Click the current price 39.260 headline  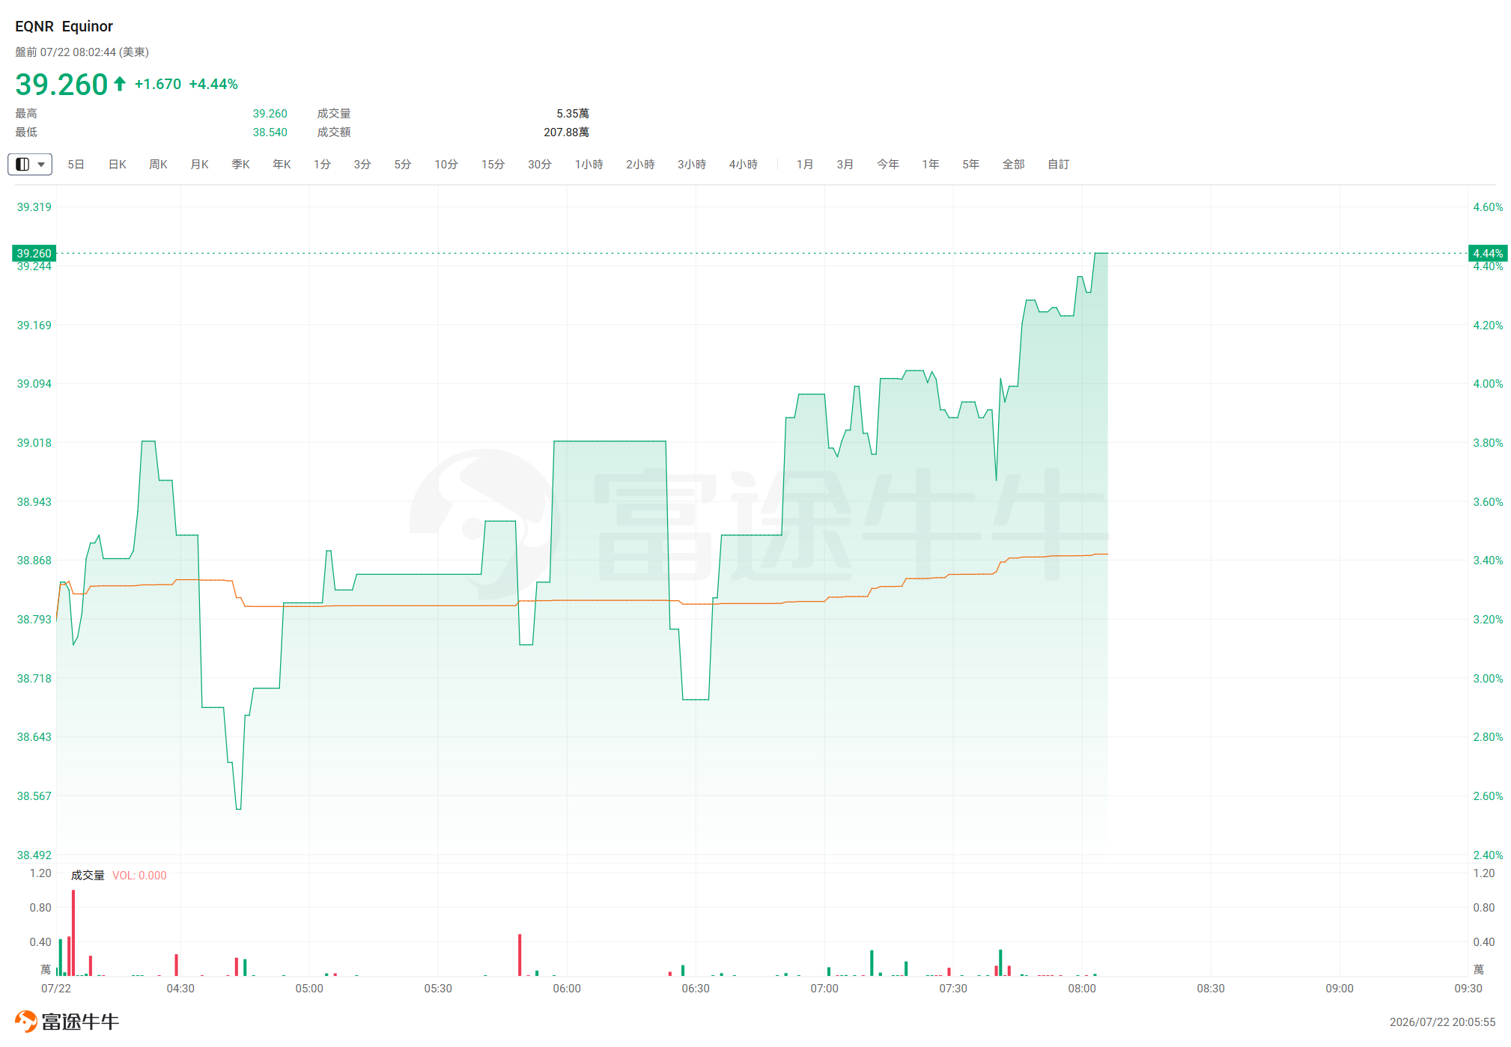[61, 85]
